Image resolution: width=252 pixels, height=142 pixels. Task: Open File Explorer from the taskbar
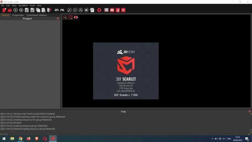click(12, 139)
